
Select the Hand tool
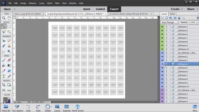pos(9,18)
